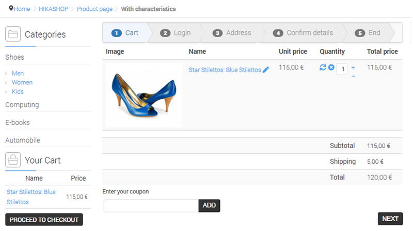Click the Proceed to Checkout button

[44, 220]
